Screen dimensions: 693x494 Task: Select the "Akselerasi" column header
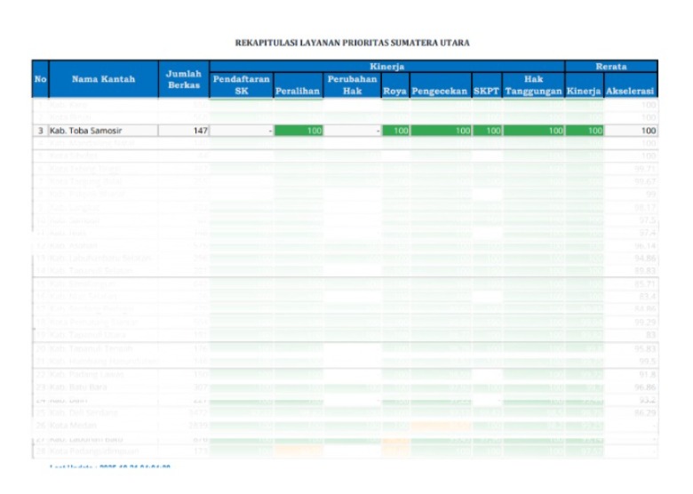630,92
